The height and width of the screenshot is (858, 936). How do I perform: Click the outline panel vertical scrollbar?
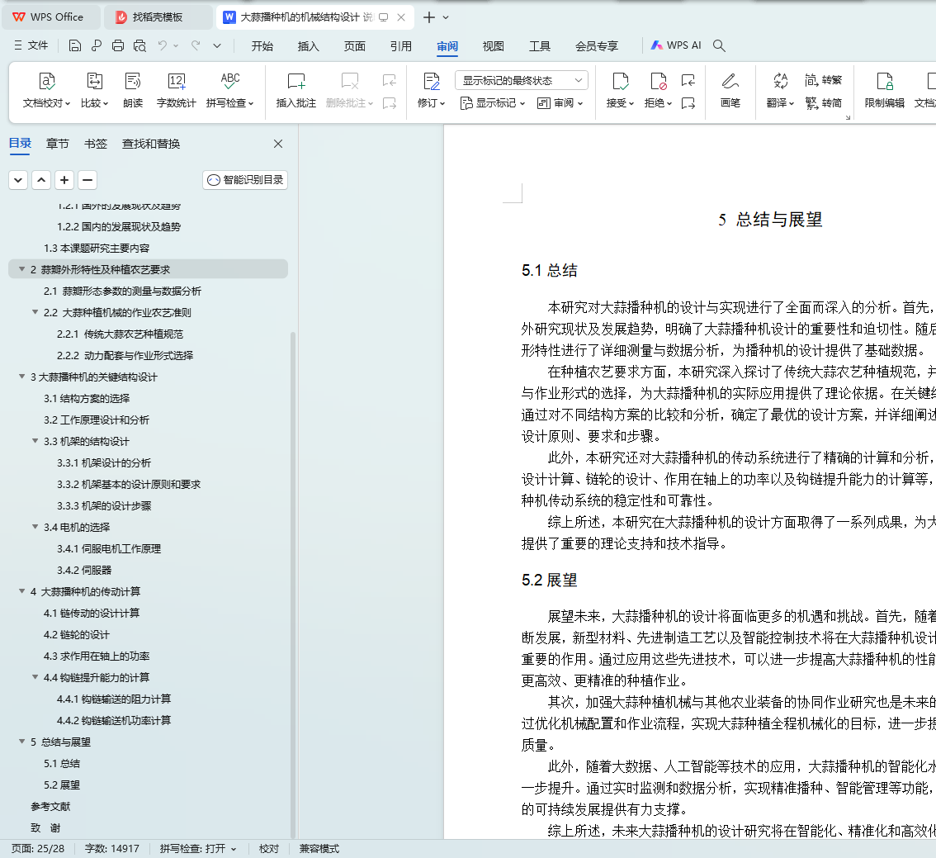[x=293, y=585]
